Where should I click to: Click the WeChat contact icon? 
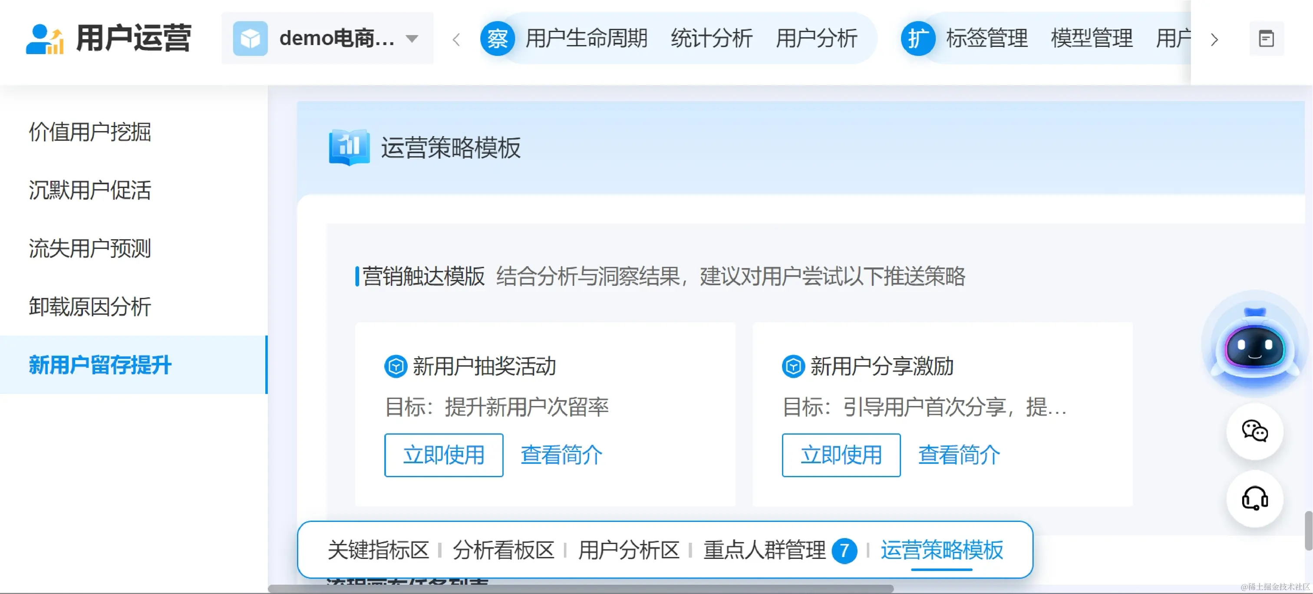click(1254, 431)
